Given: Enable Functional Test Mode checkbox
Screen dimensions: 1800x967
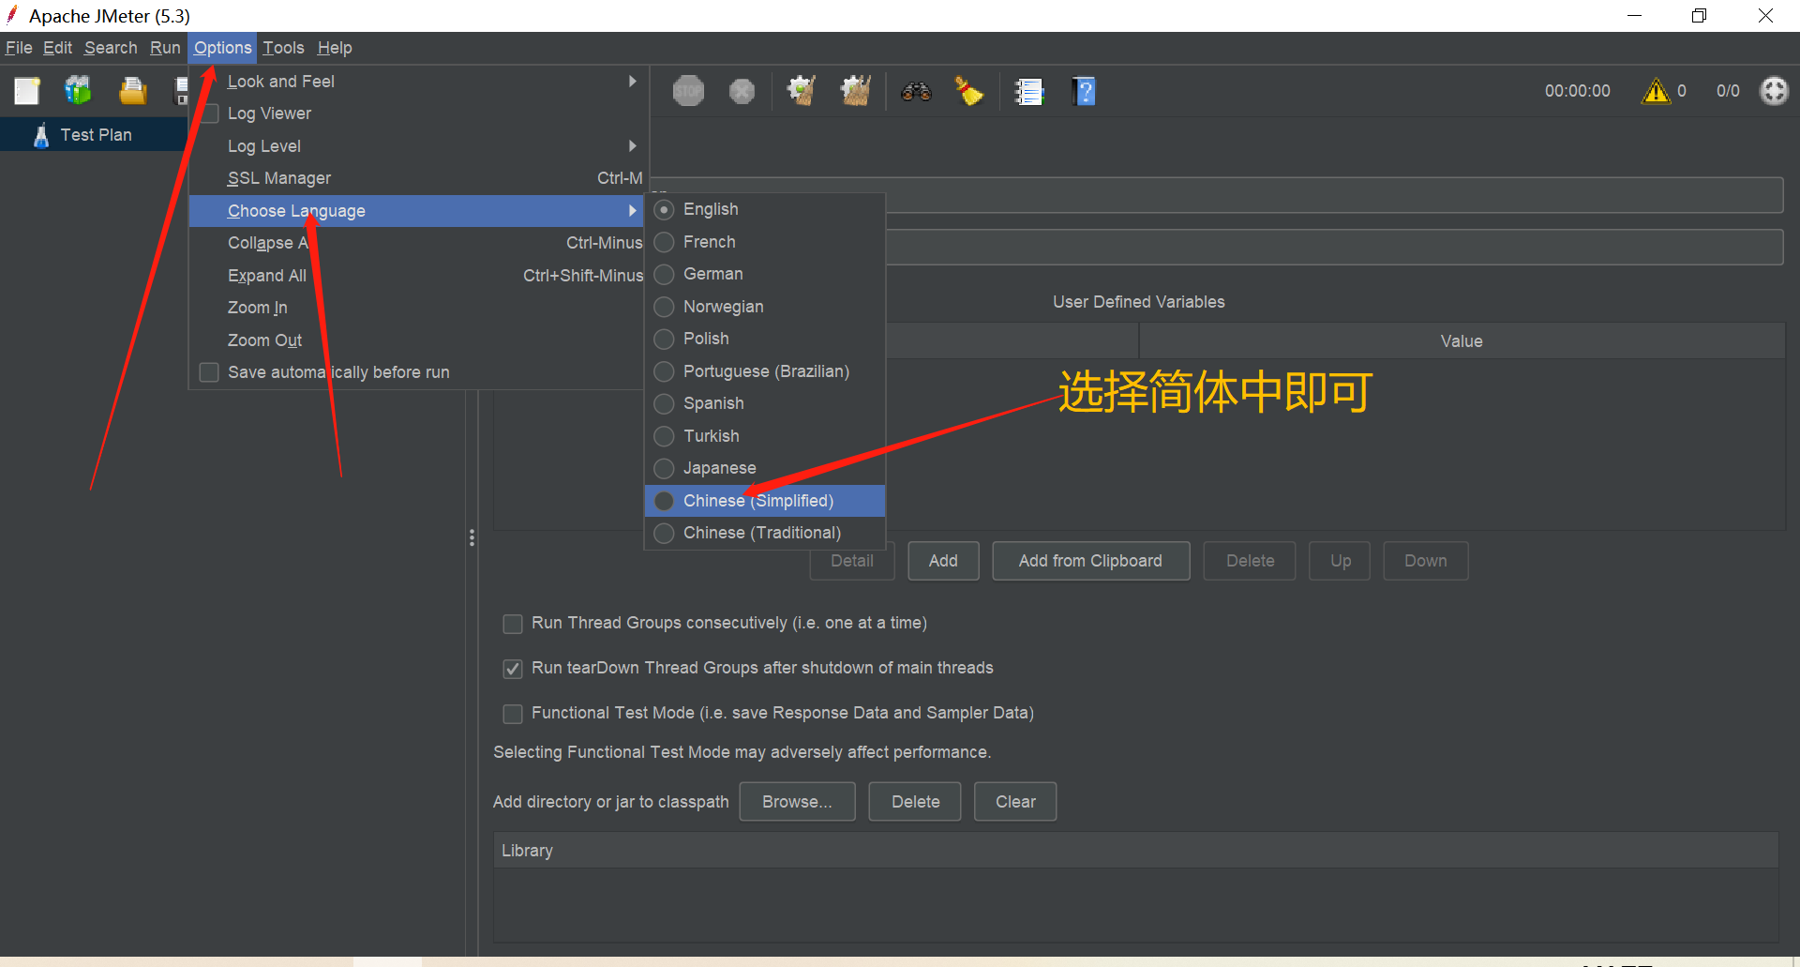Looking at the screenshot, I should [513, 714].
